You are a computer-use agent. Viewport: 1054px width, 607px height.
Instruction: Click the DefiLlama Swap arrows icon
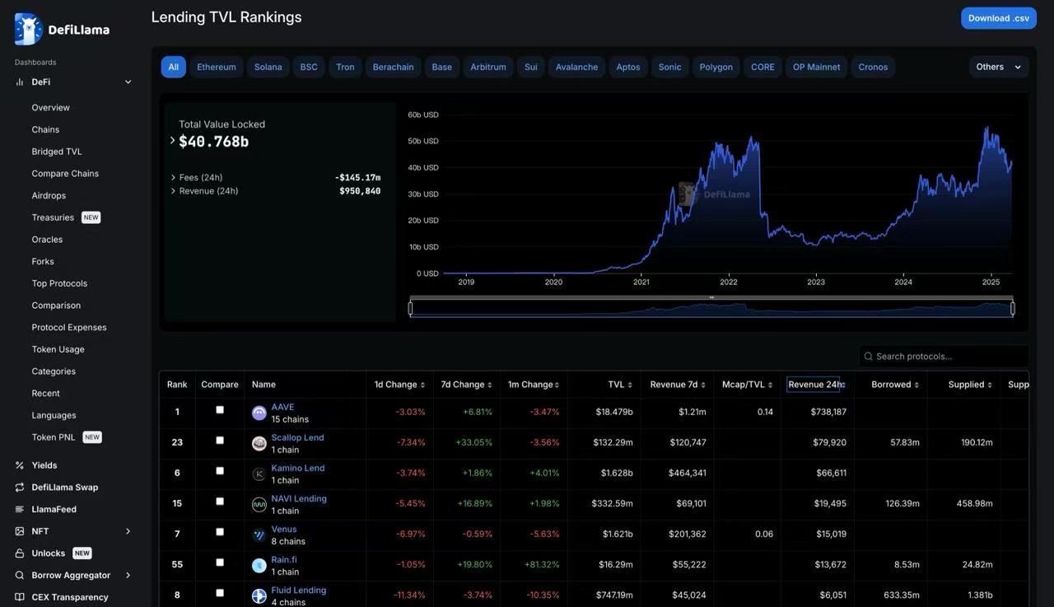pos(20,488)
